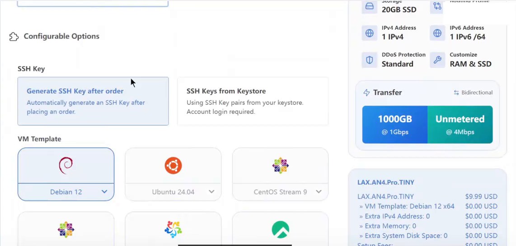
Task: Click the Transfer lightning bolt icon
Action: 366,93
